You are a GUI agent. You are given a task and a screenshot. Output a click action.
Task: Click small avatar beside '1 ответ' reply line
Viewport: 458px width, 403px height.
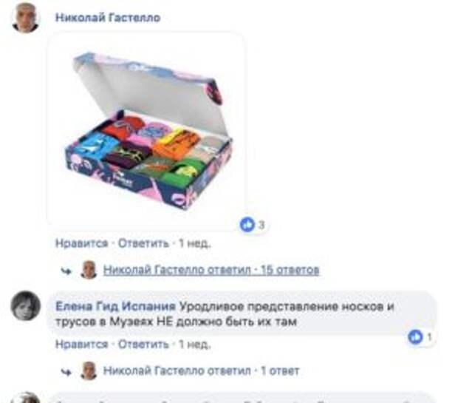(89, 370)
